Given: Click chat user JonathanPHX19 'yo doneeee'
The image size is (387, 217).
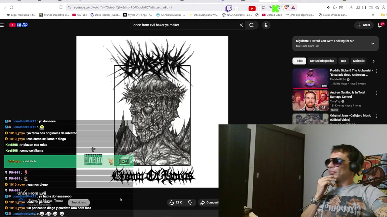Looking at the screenshot, I should [30, 121].
